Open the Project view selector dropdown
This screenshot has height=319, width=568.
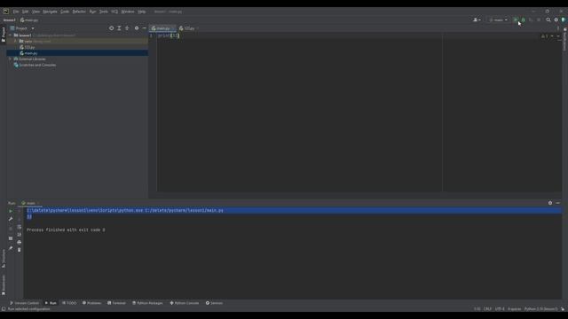(22, 28)
